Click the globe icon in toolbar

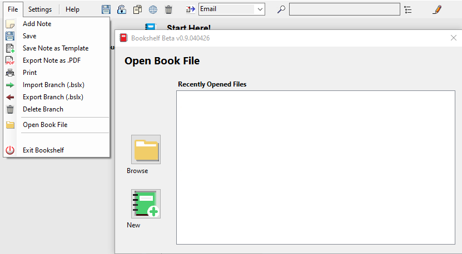click(153, 9)
